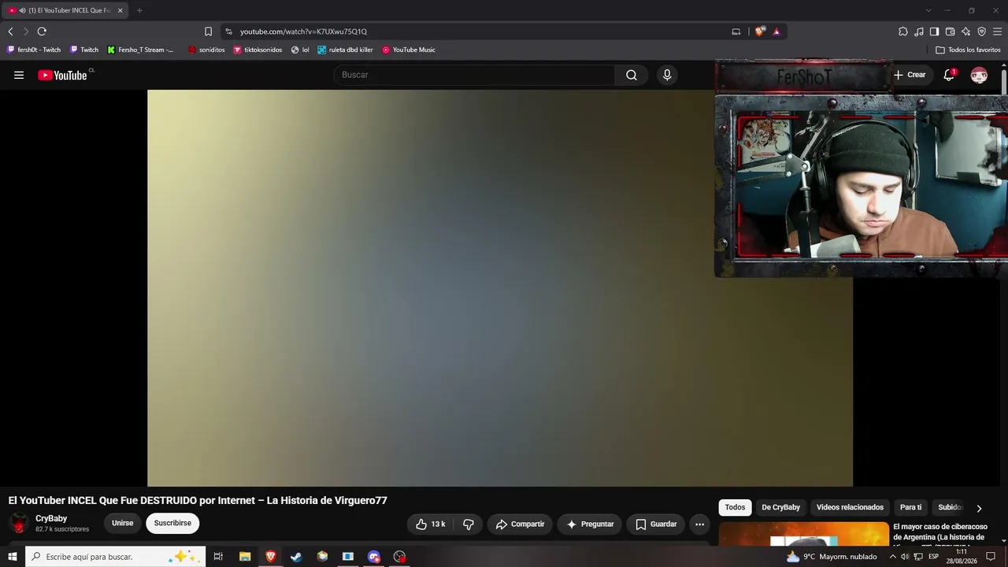The height and width of the screenshot is (567, 1008).
Task: Open the 'soniditos' bookmark
Action: coord(206,50)
